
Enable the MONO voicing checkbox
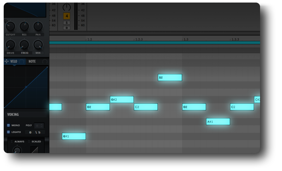(9, 125)
